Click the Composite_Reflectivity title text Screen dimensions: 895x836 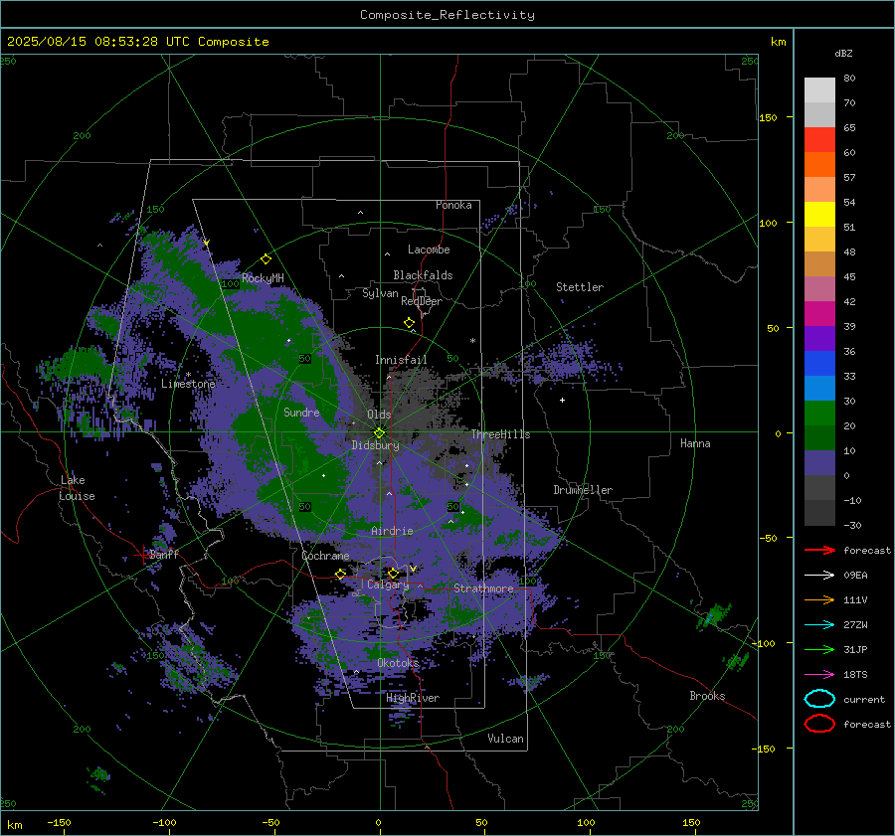coord(447,15)
